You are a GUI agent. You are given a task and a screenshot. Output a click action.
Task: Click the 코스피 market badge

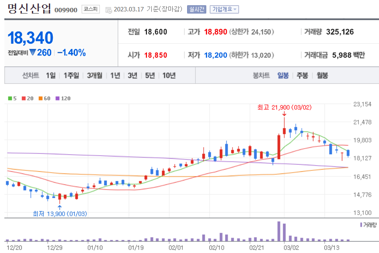[x=91, y=9]
